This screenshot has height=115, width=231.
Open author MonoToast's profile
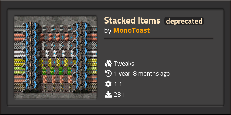point(131,30)
